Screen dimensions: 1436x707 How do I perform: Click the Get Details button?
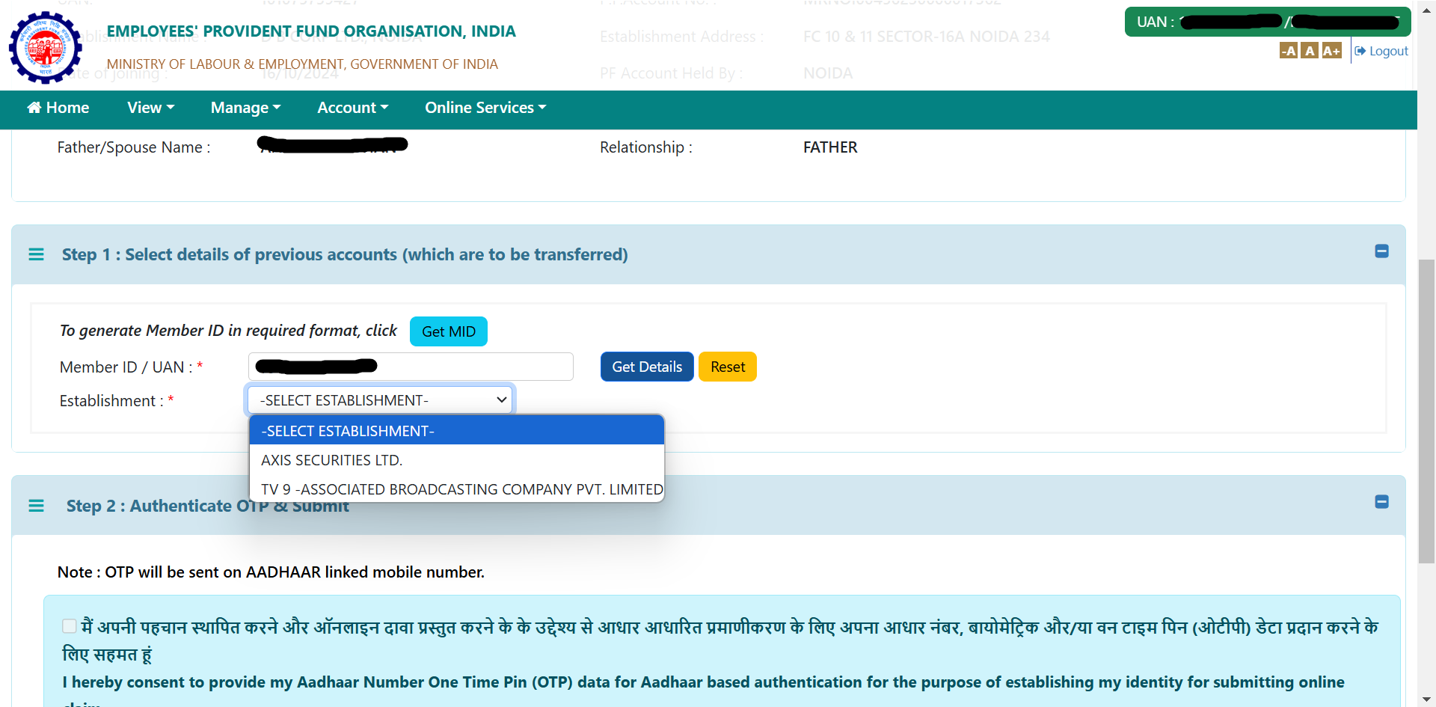pos(646,367)
